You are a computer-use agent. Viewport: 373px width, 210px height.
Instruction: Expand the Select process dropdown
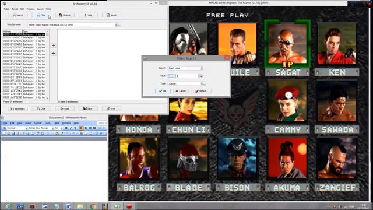pyautogui.click(x=117, y=24)
